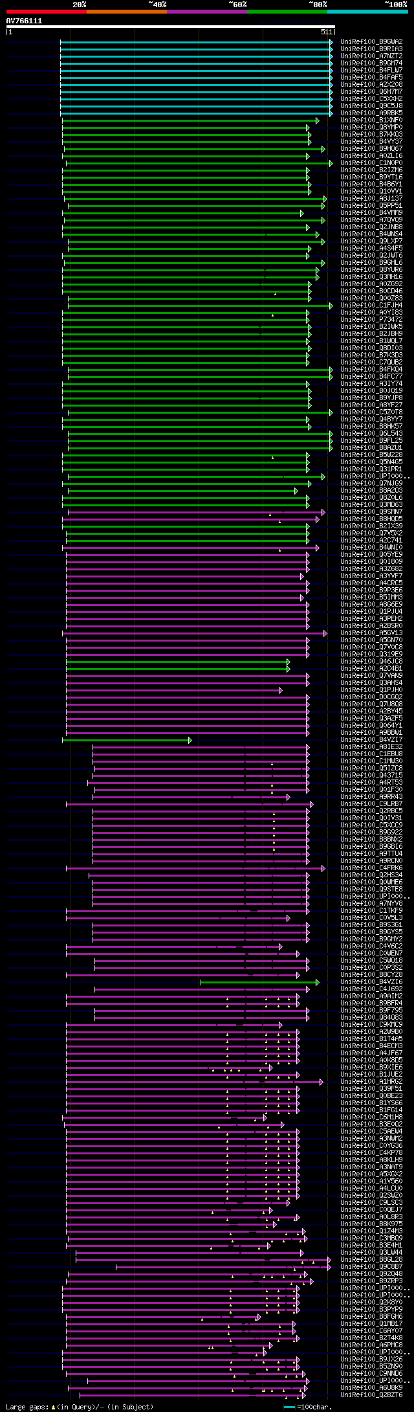Select label UniRef100_B4VMM9

coord(371,212)
